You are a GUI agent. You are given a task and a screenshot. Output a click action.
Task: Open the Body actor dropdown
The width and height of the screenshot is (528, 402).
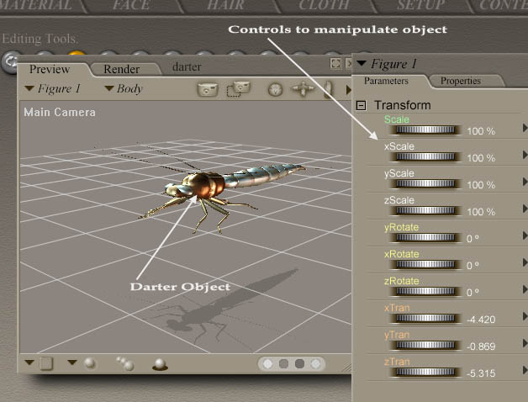click(124, 88)
